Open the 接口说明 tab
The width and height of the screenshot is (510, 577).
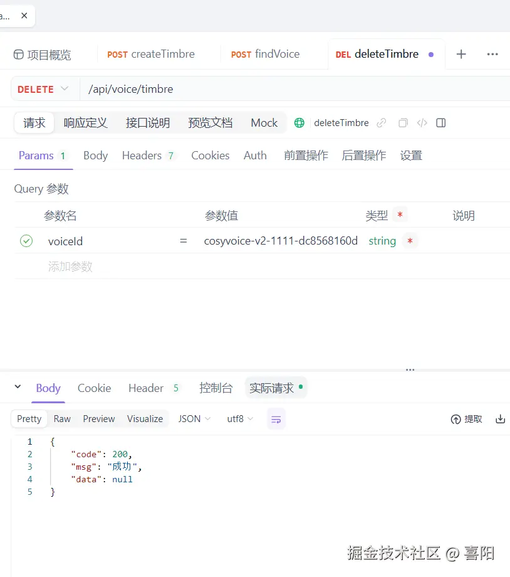point(148,122)
